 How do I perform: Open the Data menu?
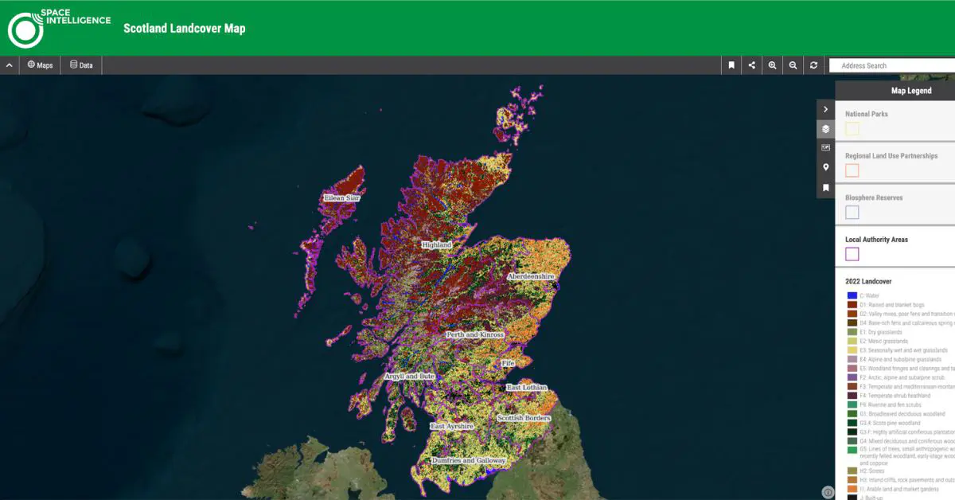(x=81, y=65)
